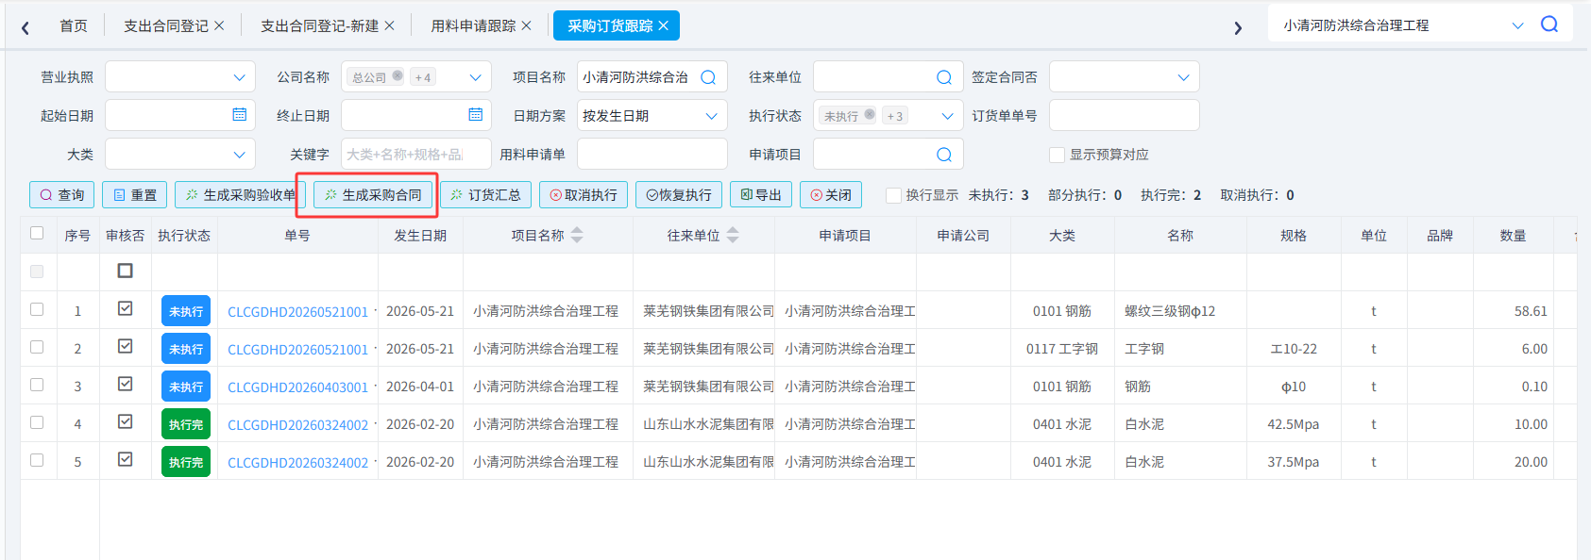Close the 支出合同登记-新建 tab
Screen dimensions: 1591x560
(390, 25)
